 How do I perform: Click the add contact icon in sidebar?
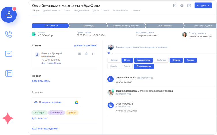pyautogui.click(x=9, y=15)
